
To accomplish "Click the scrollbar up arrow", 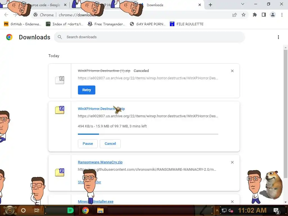I will coord(285,48).
